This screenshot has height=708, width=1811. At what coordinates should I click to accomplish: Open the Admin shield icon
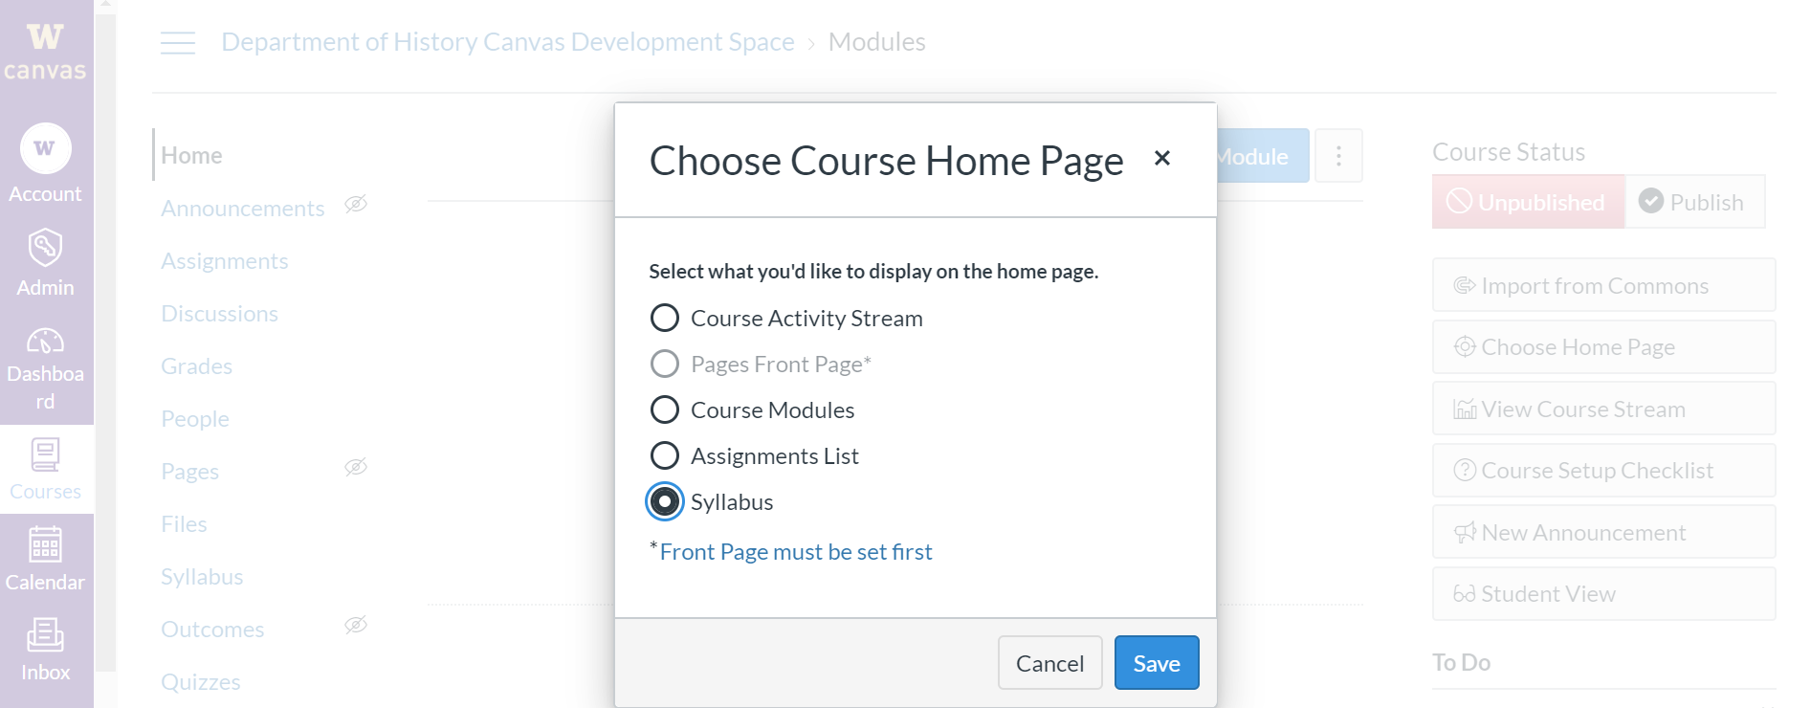tap(45, 248)
